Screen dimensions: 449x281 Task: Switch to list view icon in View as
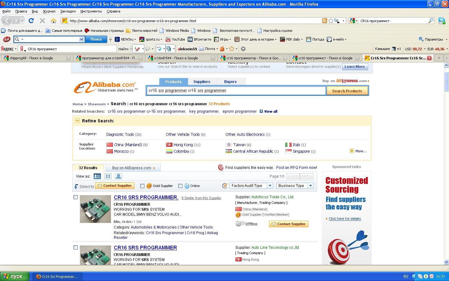[97, 176]
